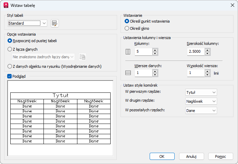Image resolution: width=238 pixels, height=164 pixels.
Task: Expand 'W pozostałych rzędach' Dane dropdown
Action: (201, 110)
